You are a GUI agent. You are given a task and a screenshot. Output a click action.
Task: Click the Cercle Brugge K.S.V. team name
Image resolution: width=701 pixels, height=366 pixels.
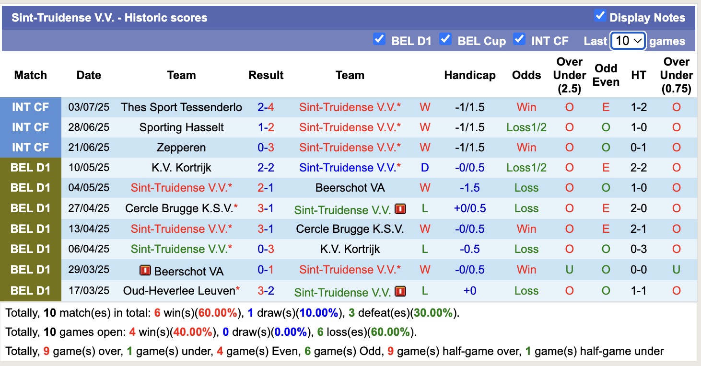pyautogui.click(x=181, y=208)
